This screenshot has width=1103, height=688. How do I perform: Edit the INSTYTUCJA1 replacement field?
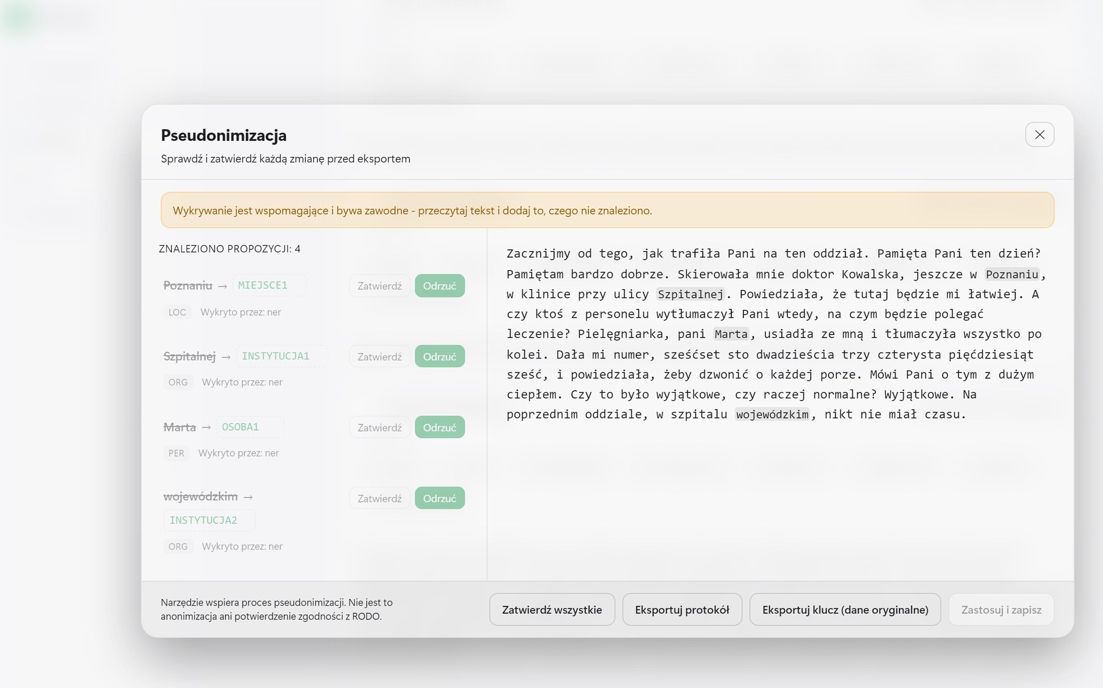coord(281,356)
